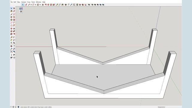Screen dimensions: 192x108
Task: Open the Help menu
Action: 44,2
